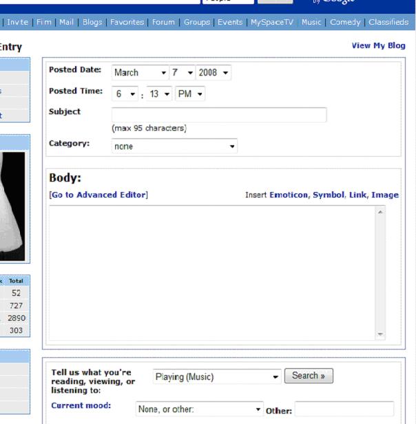Open Blogs in the navigation bar
416x424 pixels.
click(x=92, y=22)
